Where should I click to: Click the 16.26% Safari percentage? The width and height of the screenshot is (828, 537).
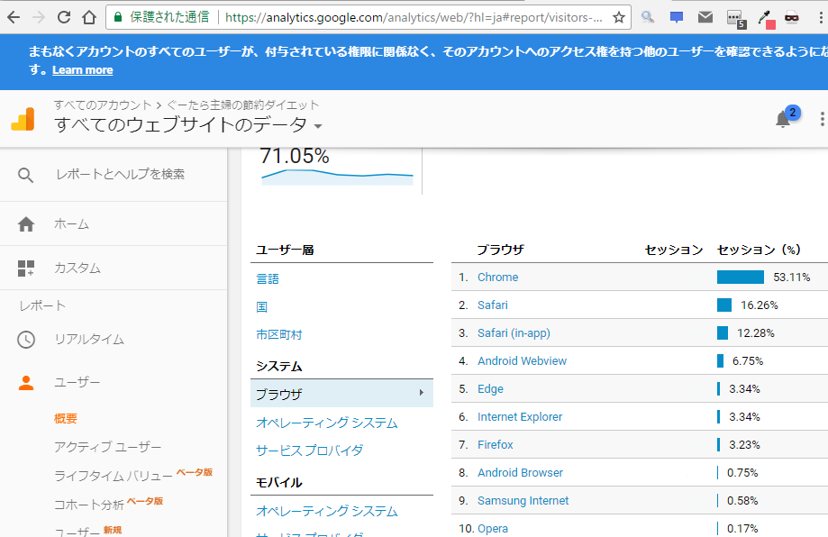coord(759,305)
